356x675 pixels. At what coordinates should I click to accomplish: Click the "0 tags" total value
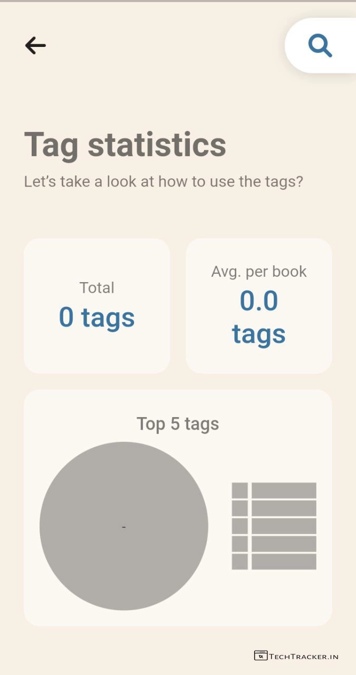click(x=97, y=317)
